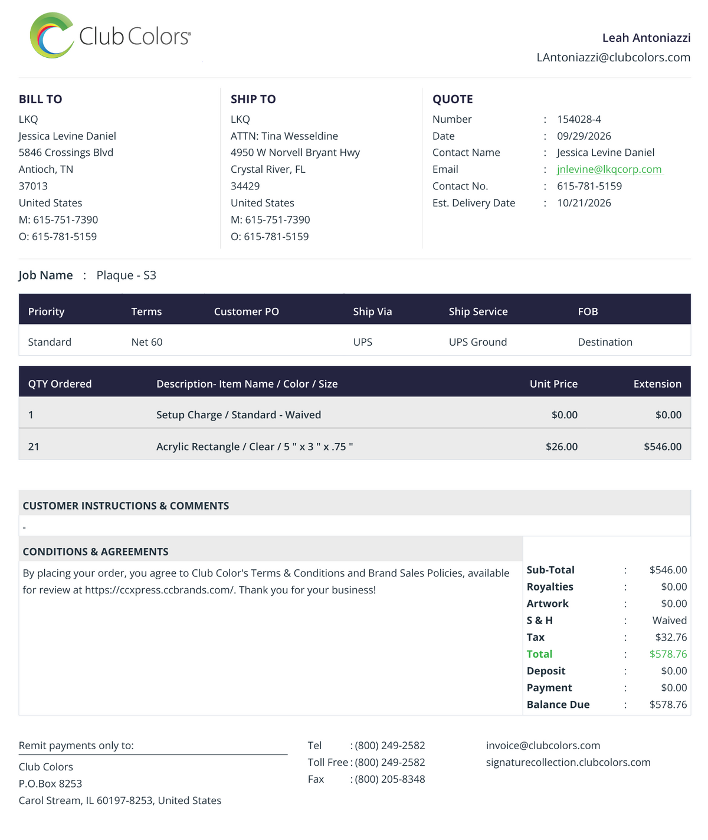708x840 pixels.
Task: Open signaturecollection.clubcolors.com link
Action: (x=568, y=762)
